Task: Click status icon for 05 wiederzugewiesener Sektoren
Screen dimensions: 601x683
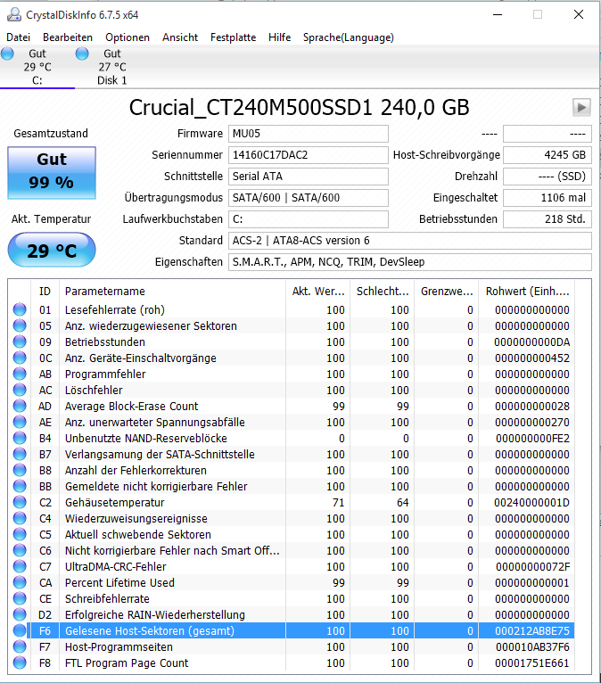Action: [20, 325]
